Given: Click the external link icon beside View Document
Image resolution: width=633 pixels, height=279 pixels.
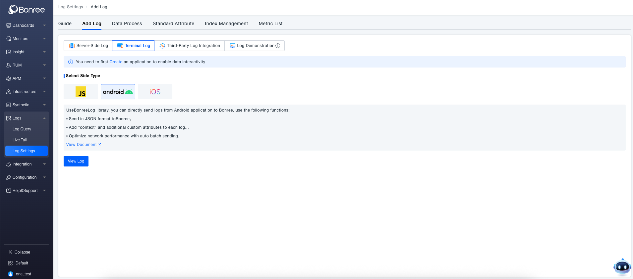Looking at the screenshot, I should [99, 145].
